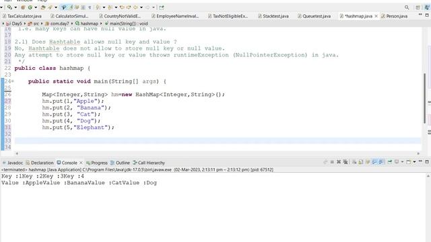
Task: Click Remove All Terminated Launches icon
Action: tap(345, 162)
